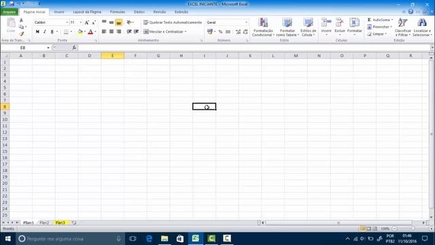This screenshot has width=435, height=245.
Task: Open Localizar e Selecionar binoculars menu
Action: (422, 27)
